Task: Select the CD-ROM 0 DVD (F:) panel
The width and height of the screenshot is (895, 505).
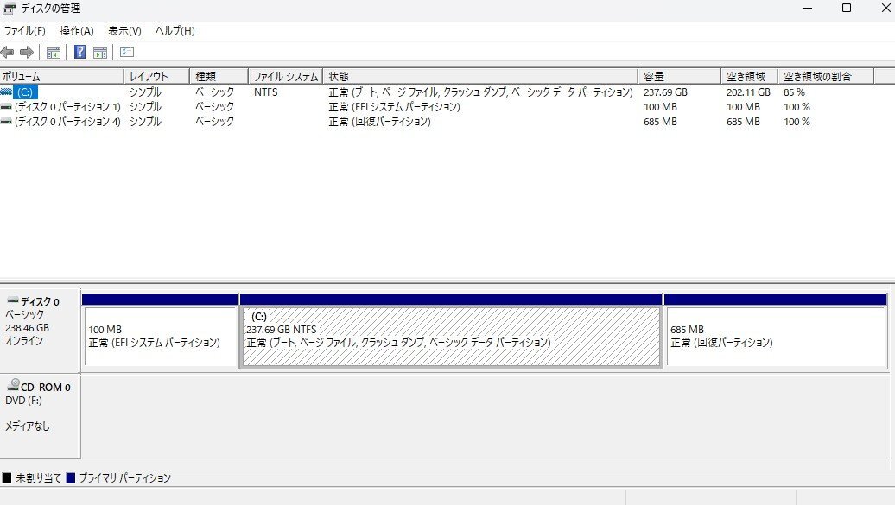Action: 40,417
